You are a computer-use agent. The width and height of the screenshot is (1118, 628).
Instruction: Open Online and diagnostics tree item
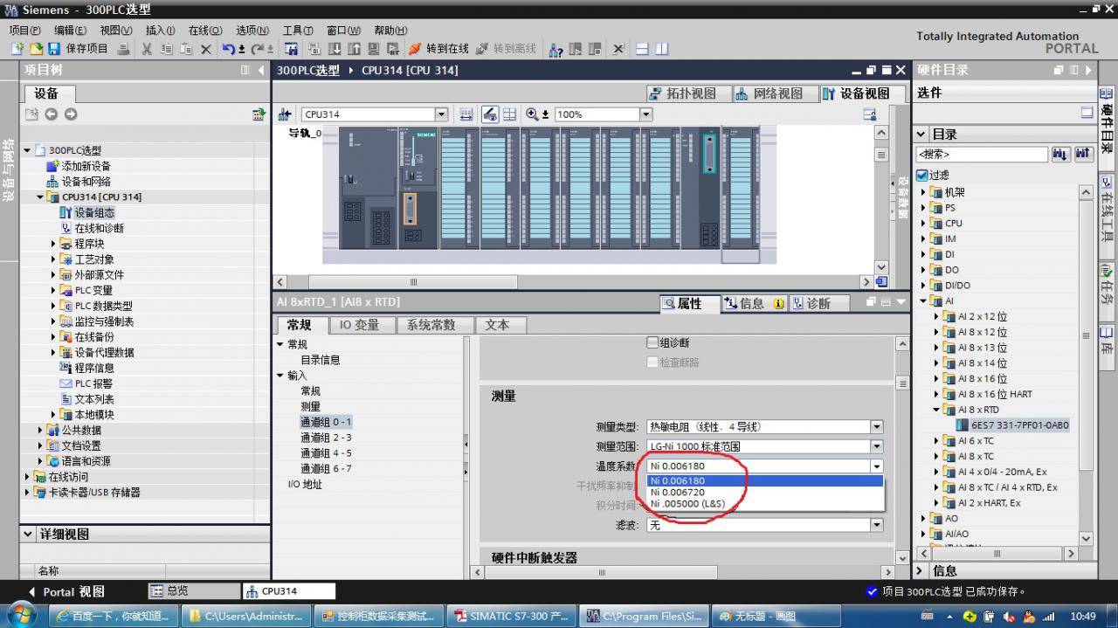tap(99, 228)
